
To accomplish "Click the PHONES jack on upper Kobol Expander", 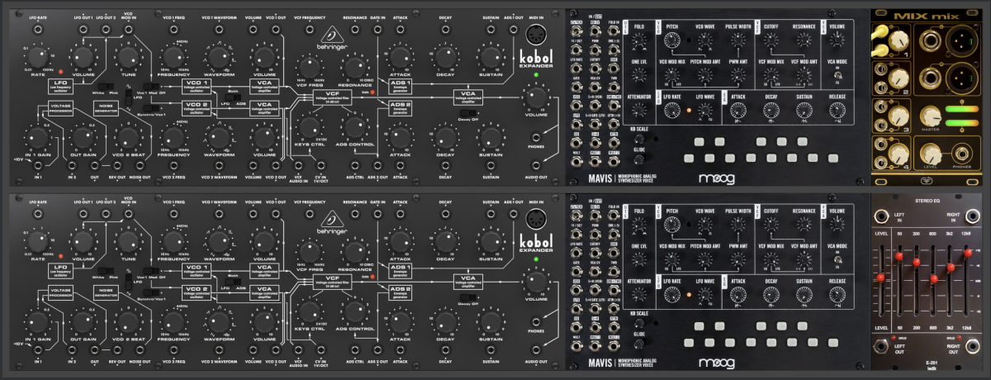I will pos(538,137).
